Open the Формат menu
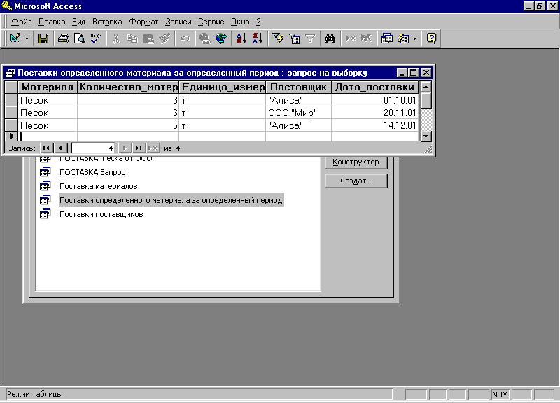The width and height of the screenshot is (560, 403). click(x=143, y=22)
